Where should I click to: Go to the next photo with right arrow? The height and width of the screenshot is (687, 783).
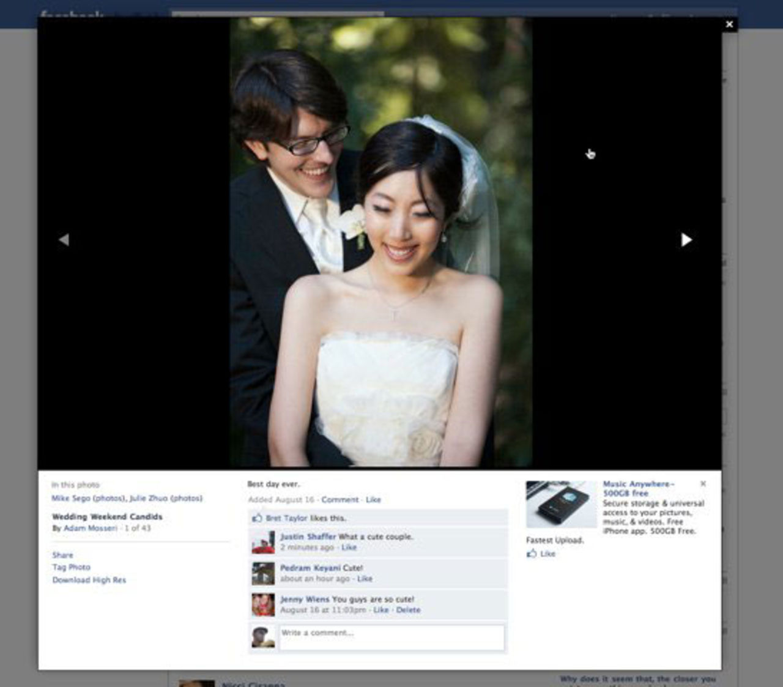click(686, 240)
